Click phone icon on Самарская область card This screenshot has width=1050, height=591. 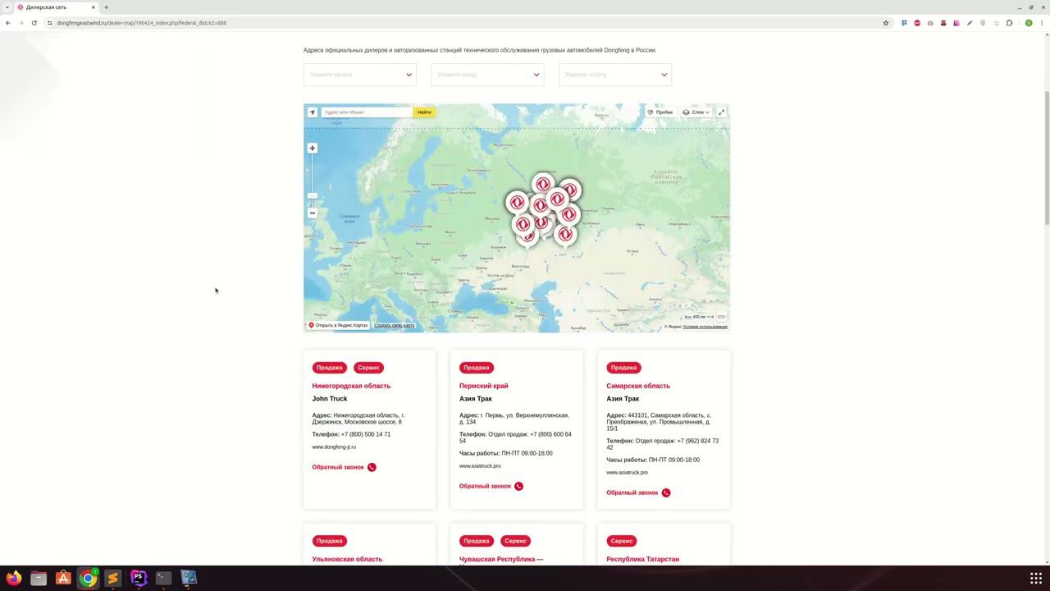(x=666, y=492)
